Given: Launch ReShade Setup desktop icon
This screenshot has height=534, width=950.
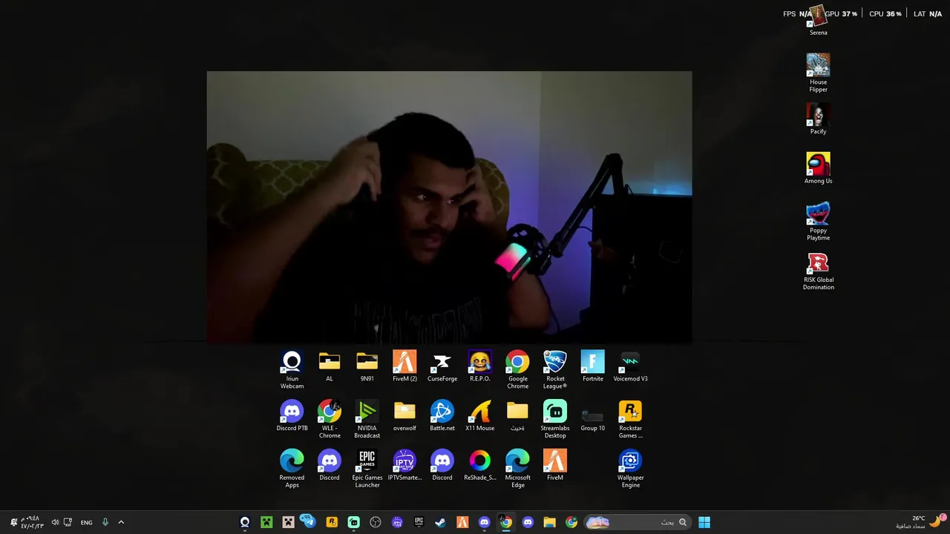Looking at the screenshot, I should click(480, 466).
